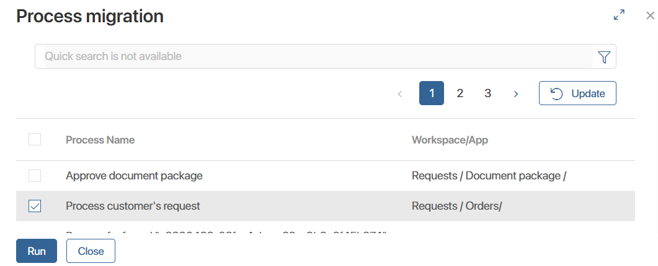This screenshot has height=266, width=658.
Task: Select the Process customer's request row name
Action: click(x=133, y=206)
